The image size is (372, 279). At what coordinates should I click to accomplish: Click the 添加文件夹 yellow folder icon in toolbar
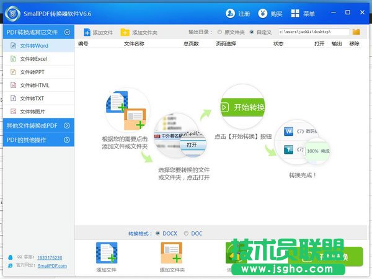click(x=125, y=32)
